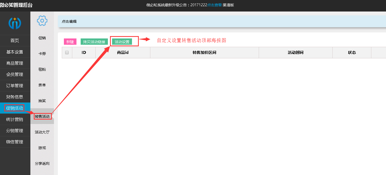Click the pink 新建 button
Screen dimensions: 386x175
70,42
